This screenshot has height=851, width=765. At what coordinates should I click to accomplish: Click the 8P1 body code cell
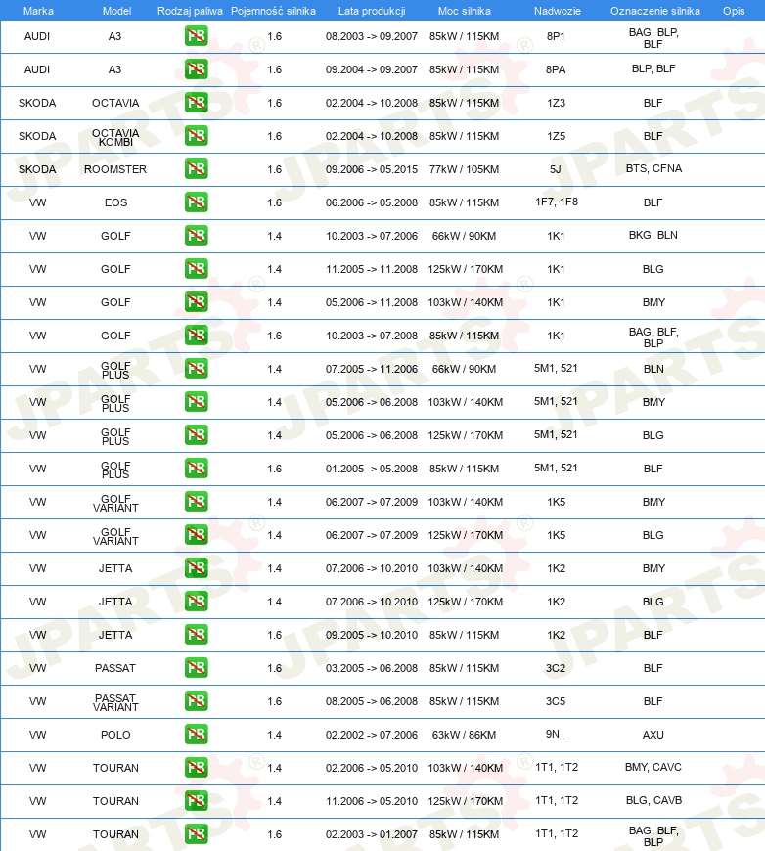(556, 36)
